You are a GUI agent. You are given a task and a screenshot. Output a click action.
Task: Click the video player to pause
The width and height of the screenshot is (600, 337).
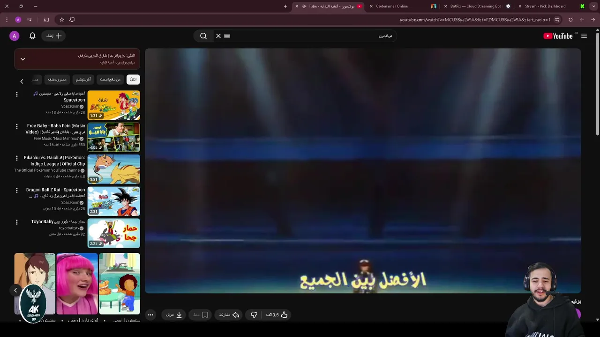[363, 171]
